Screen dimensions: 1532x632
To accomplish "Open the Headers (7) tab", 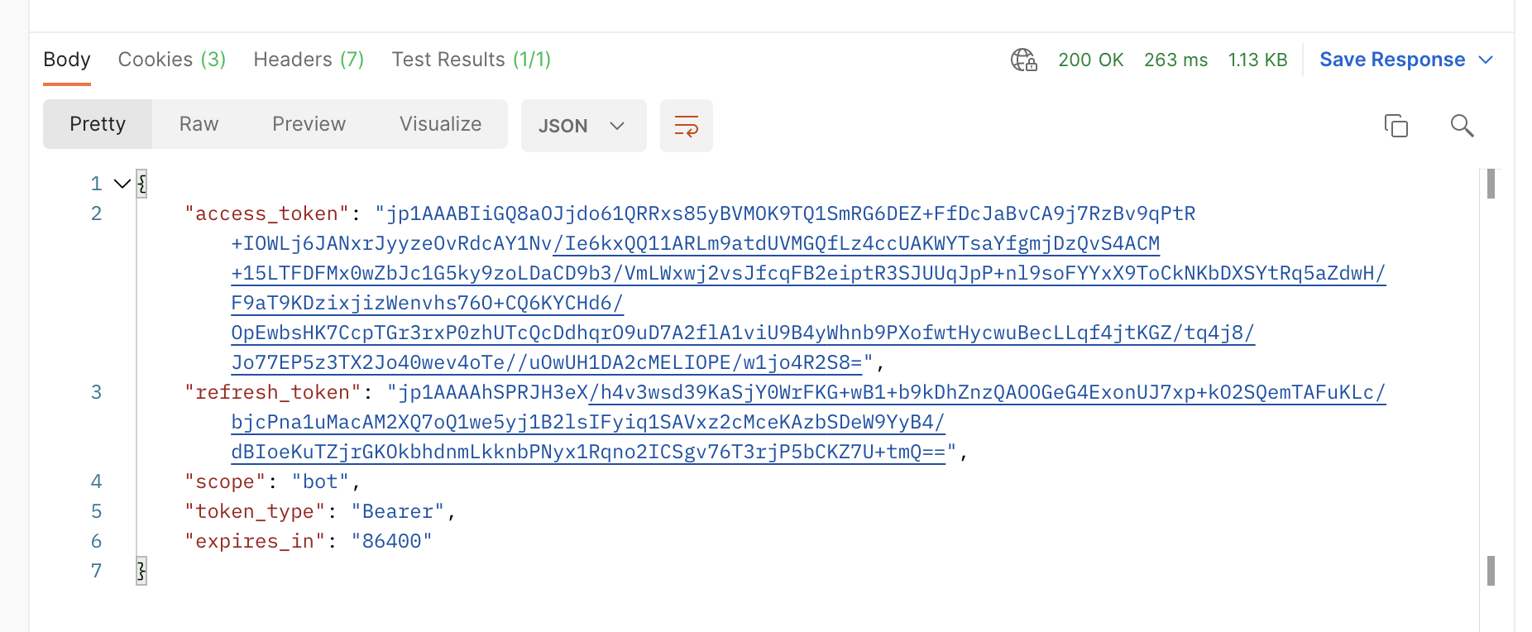I will pyautogui.click(x=308, y=59).
